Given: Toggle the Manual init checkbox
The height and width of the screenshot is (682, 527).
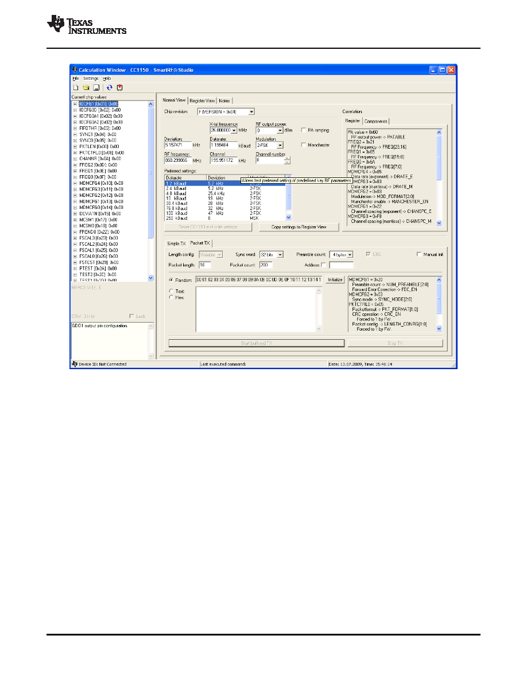Looking at the screenshot, I should (x=419, y=254).
